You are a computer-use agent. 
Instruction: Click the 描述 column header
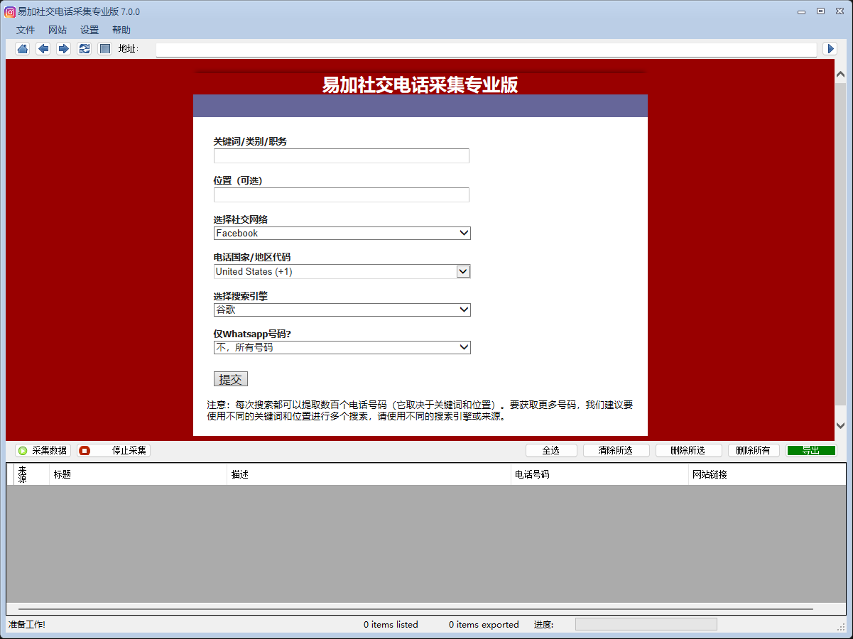coord(369,474)
